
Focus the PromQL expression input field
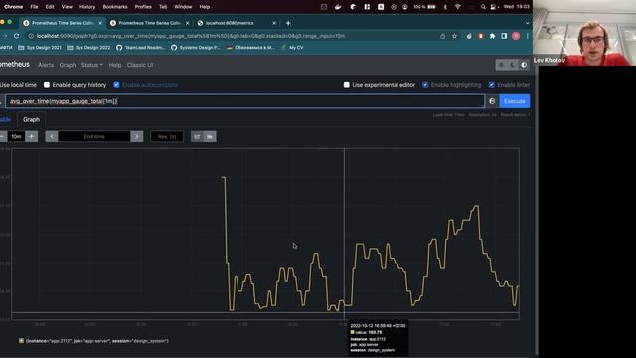pyautogui.click(x=245, y=101)
